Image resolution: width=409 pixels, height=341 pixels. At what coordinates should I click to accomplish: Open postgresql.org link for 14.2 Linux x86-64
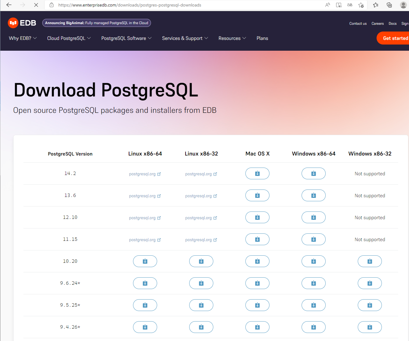145,174
